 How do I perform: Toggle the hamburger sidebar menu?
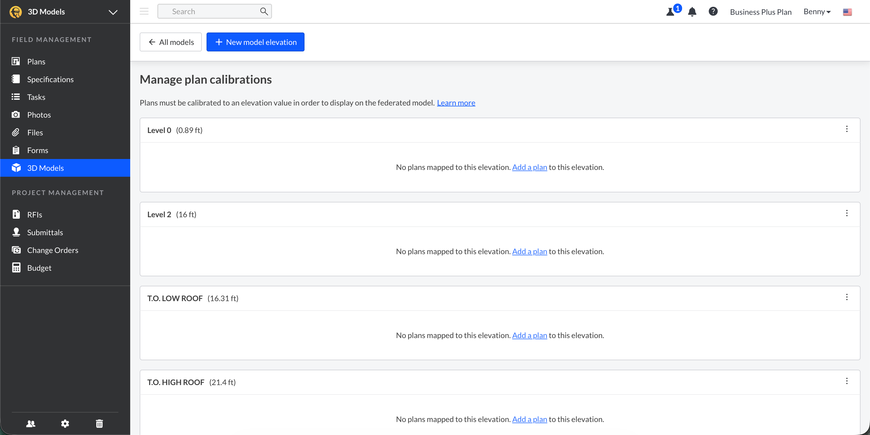pyautogui.click(x=144, y=12)
